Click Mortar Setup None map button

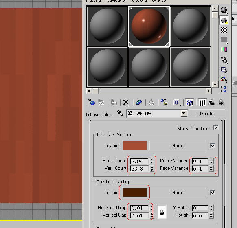(x=178, y=192)
